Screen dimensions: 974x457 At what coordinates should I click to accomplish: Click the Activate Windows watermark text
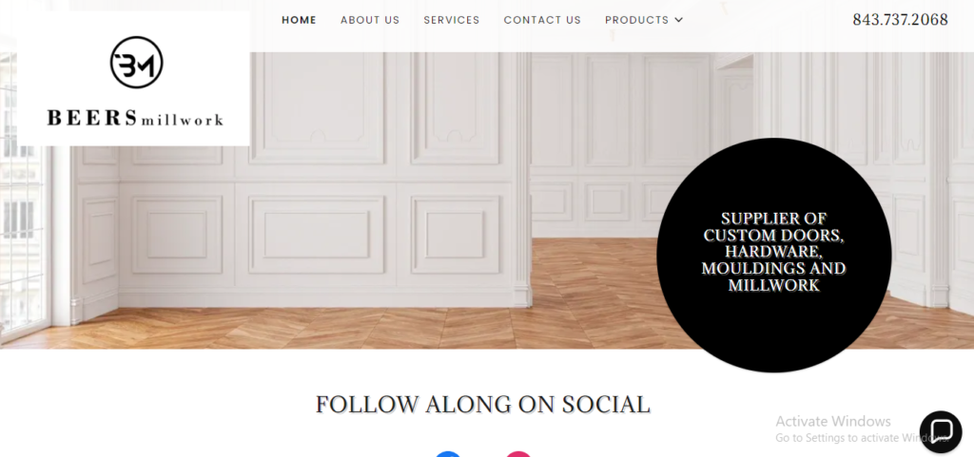(x=833, y=421)
